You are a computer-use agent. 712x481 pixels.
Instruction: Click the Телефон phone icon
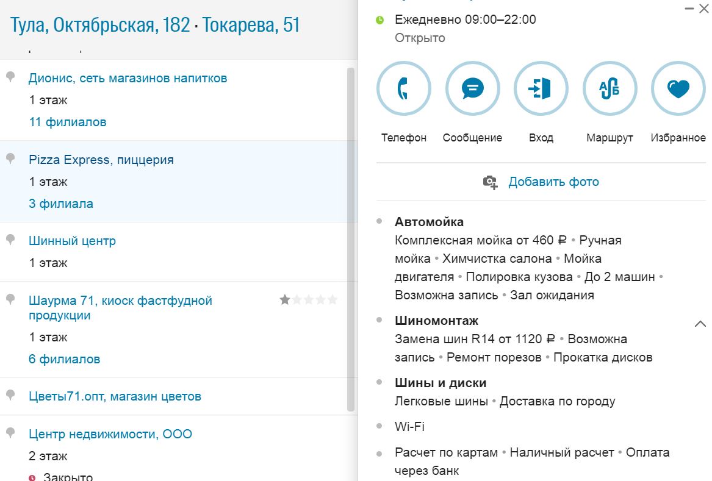click(403, 89)
